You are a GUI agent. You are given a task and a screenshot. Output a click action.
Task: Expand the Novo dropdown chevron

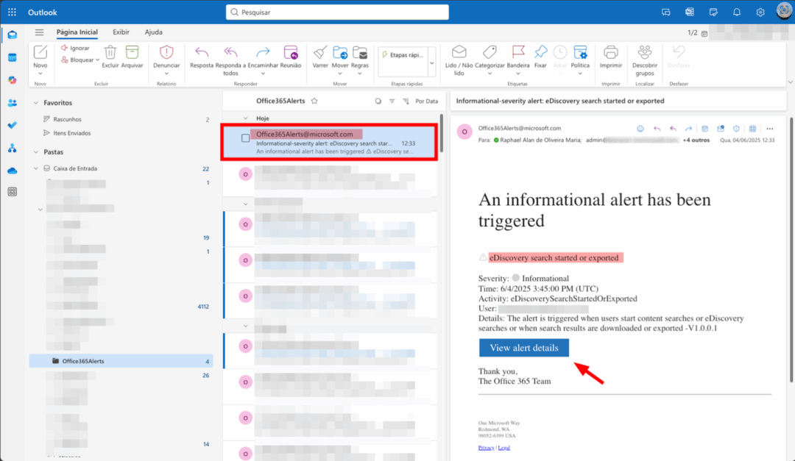pyautogui.click(x=40, y=74)
